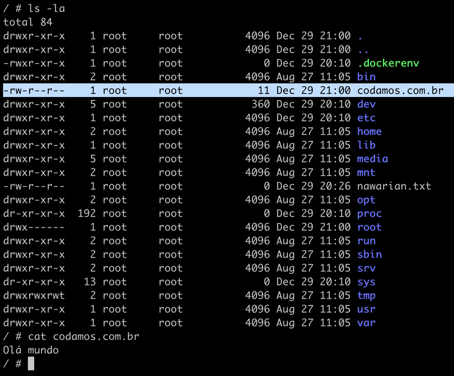Click the media directory name
The image size is (454, 376).
[372, 158]
